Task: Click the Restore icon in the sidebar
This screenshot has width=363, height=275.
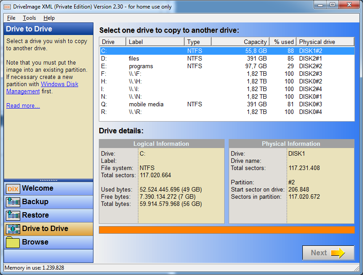Action: click(x=13, y=215)
